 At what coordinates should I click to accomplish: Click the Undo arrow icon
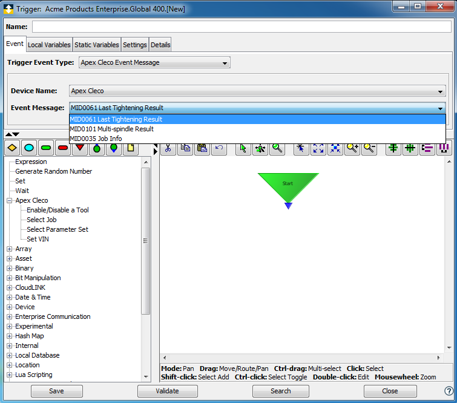(219, 148)
